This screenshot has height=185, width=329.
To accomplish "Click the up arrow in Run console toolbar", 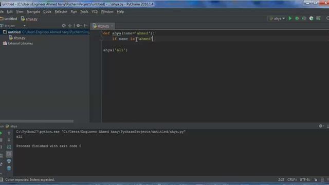I will [9, 133].
